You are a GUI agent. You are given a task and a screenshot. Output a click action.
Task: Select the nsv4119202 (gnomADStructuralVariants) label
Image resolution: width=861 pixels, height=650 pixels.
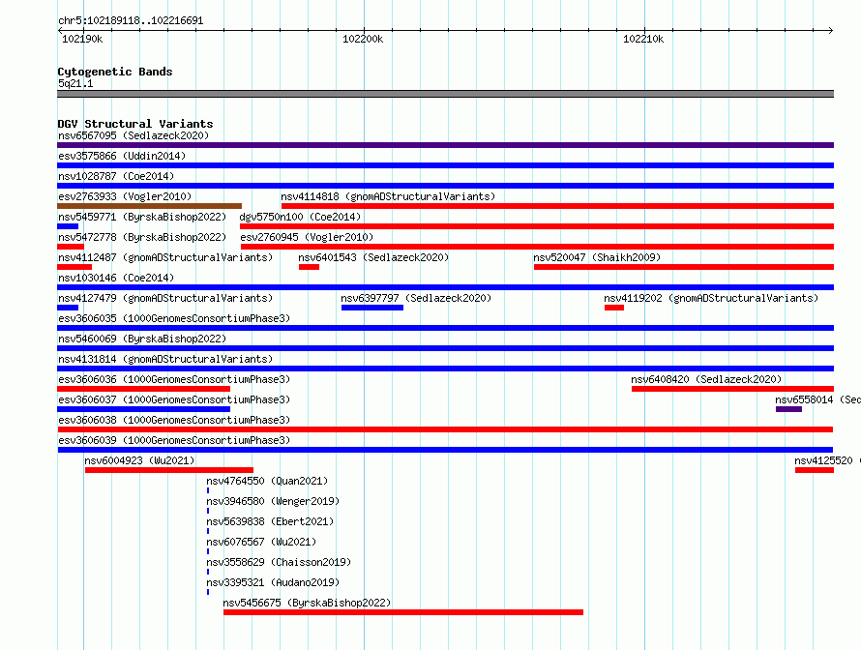point(711,298)
